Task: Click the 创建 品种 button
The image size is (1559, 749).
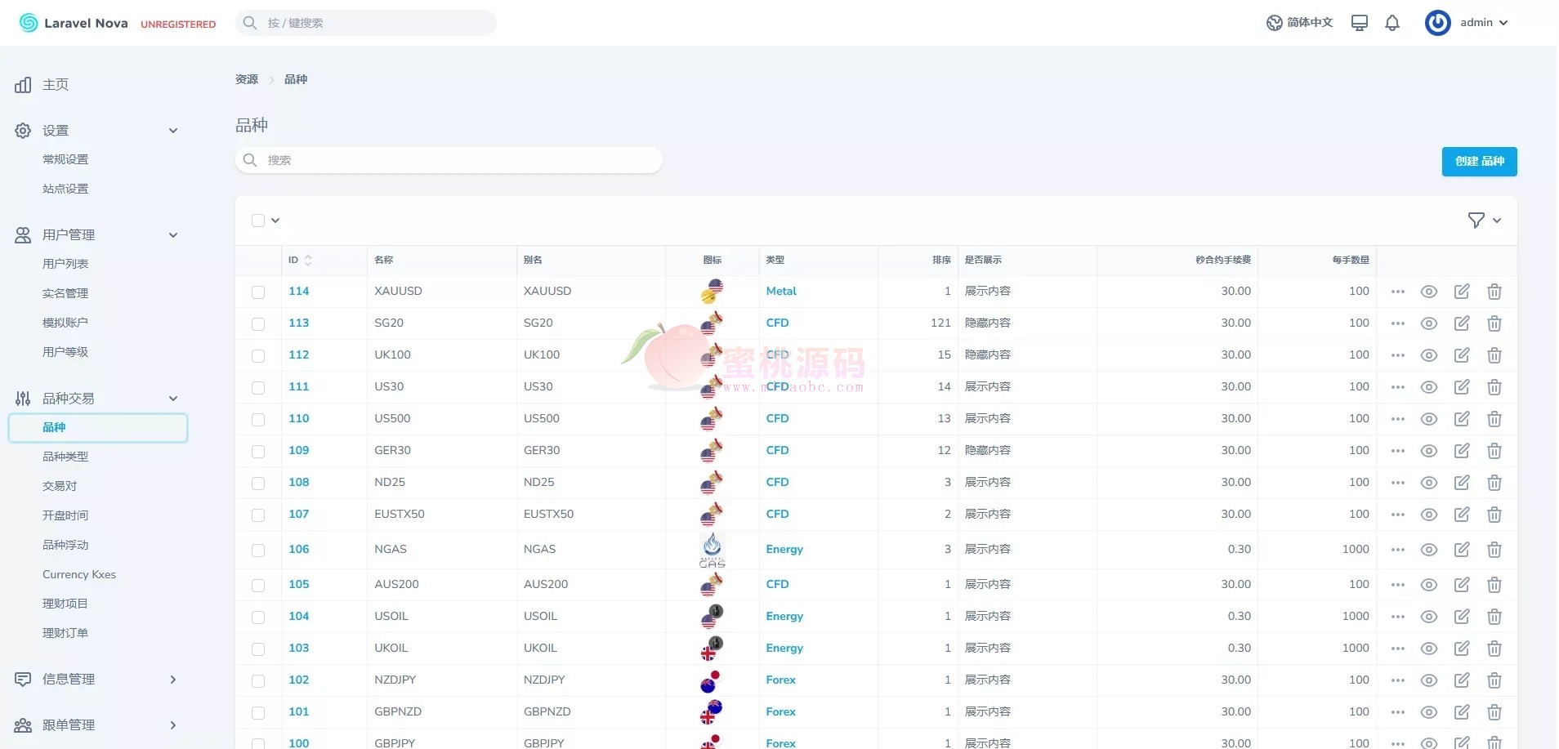Action: [x=1479, y=162]
